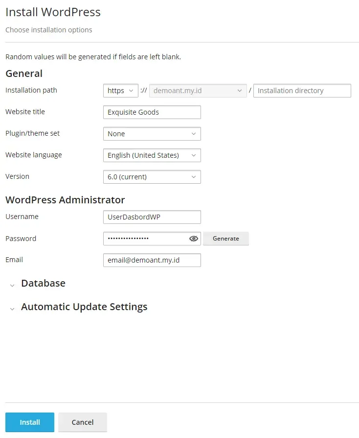Click the Generate password button
359x438 pixels.
225,239
